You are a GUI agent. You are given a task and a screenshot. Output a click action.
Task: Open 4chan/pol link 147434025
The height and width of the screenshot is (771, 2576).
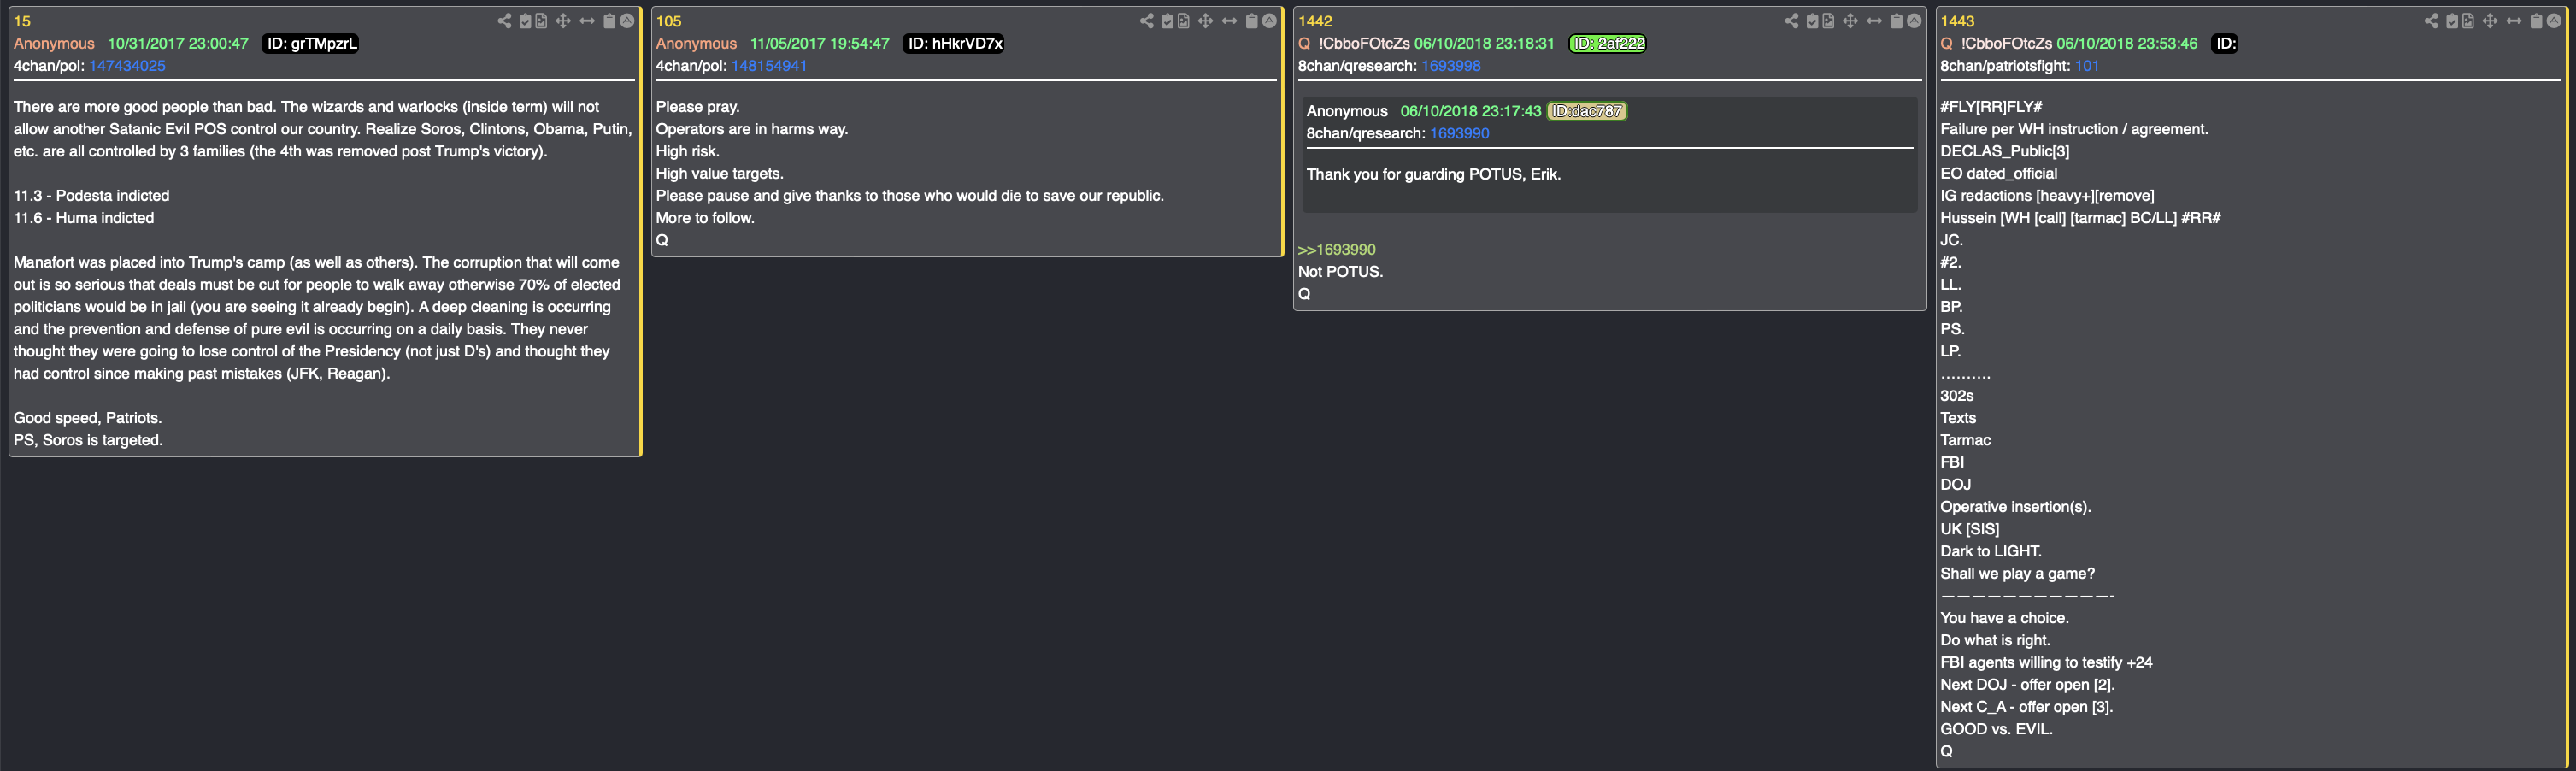(127, 66)
